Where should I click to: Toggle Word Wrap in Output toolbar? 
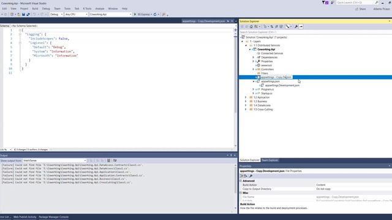tap(115, 161)
